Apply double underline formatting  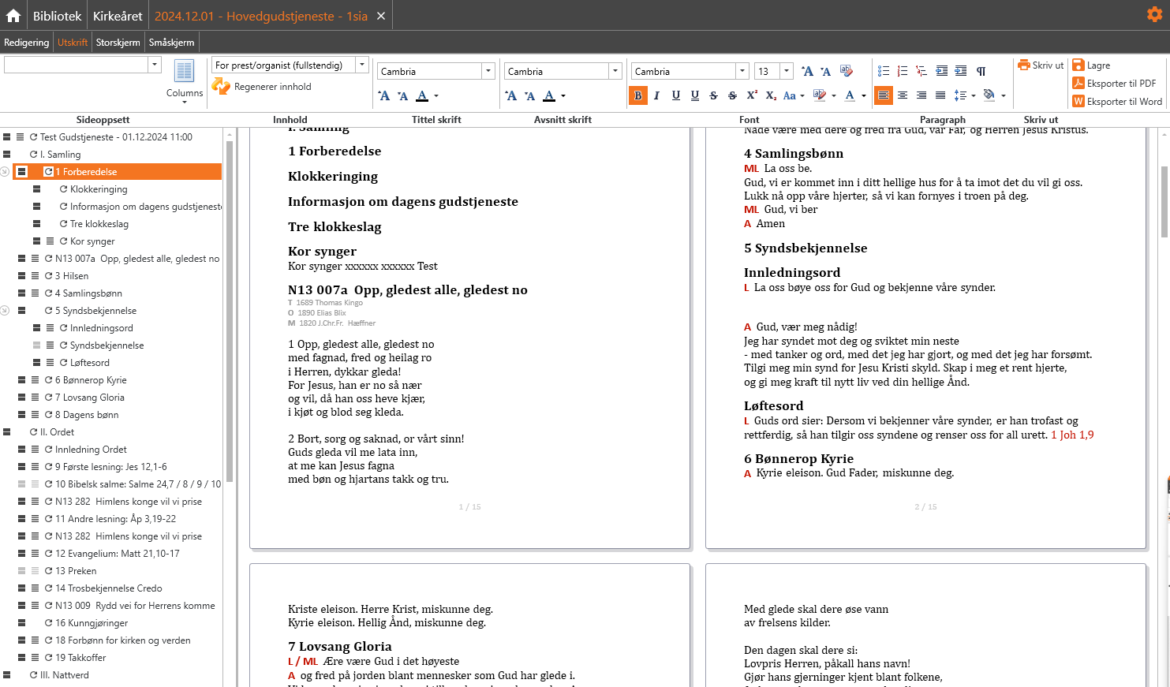[694, 95]
